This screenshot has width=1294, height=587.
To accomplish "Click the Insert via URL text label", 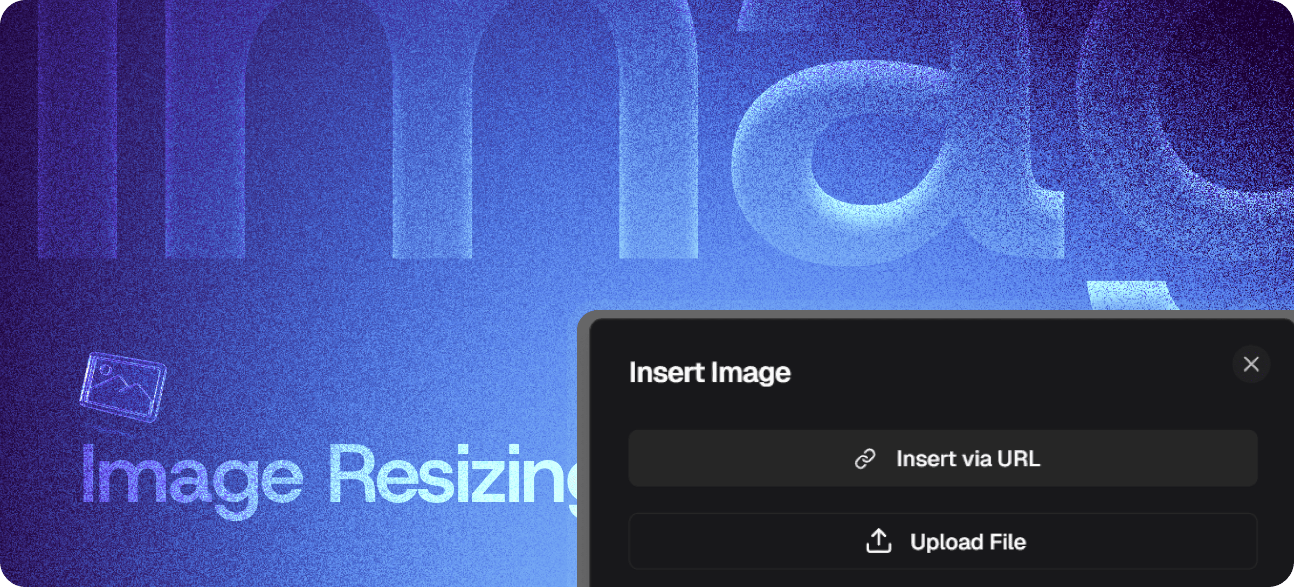I will click(x=968, y=459).
